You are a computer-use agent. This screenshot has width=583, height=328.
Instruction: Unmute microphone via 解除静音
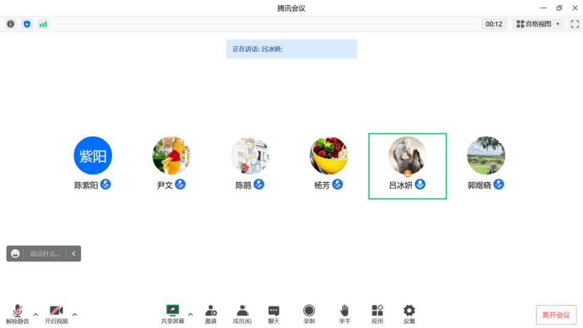17,314
